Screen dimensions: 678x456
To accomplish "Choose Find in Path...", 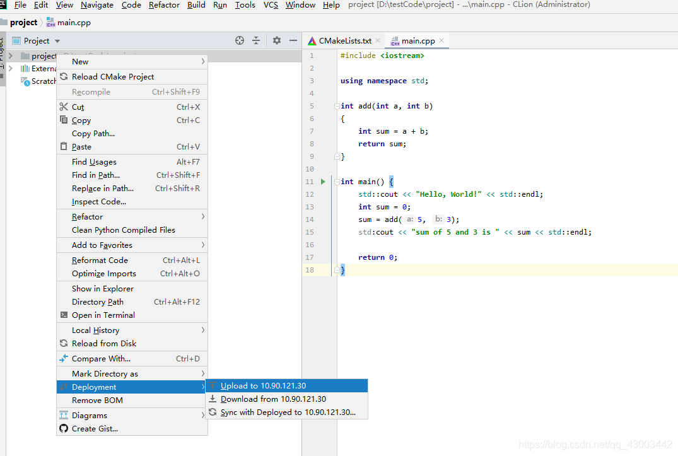I will [132, 175].
